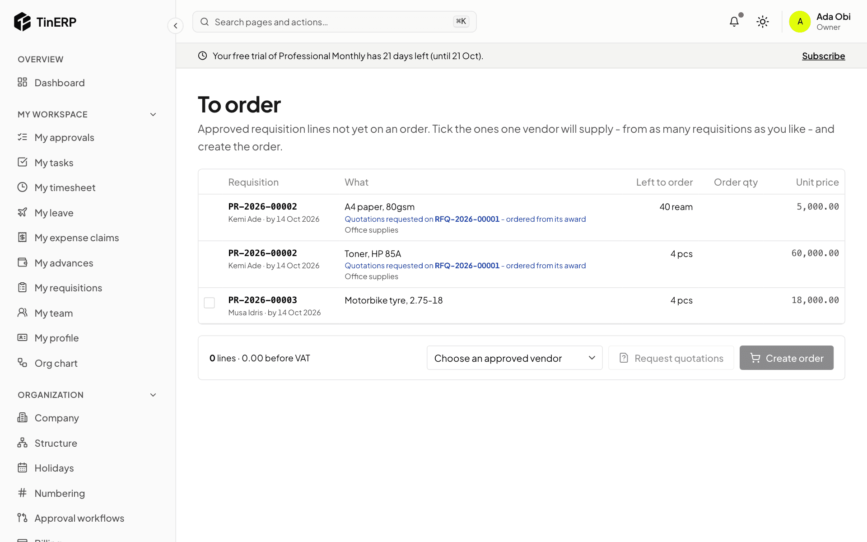This screenshot has width=867, height=542.
Task: Go to Holidays page
Action: coord(54,468)
